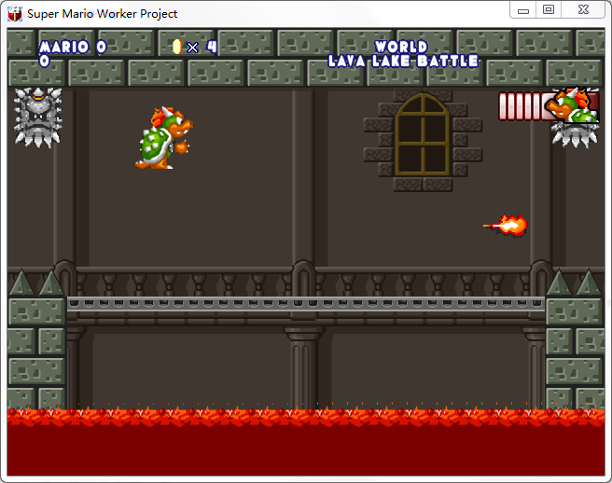This screenshot has height=483, width=612.
Task: Click the Thwomp enemy at top left
Action: point(38,117)
